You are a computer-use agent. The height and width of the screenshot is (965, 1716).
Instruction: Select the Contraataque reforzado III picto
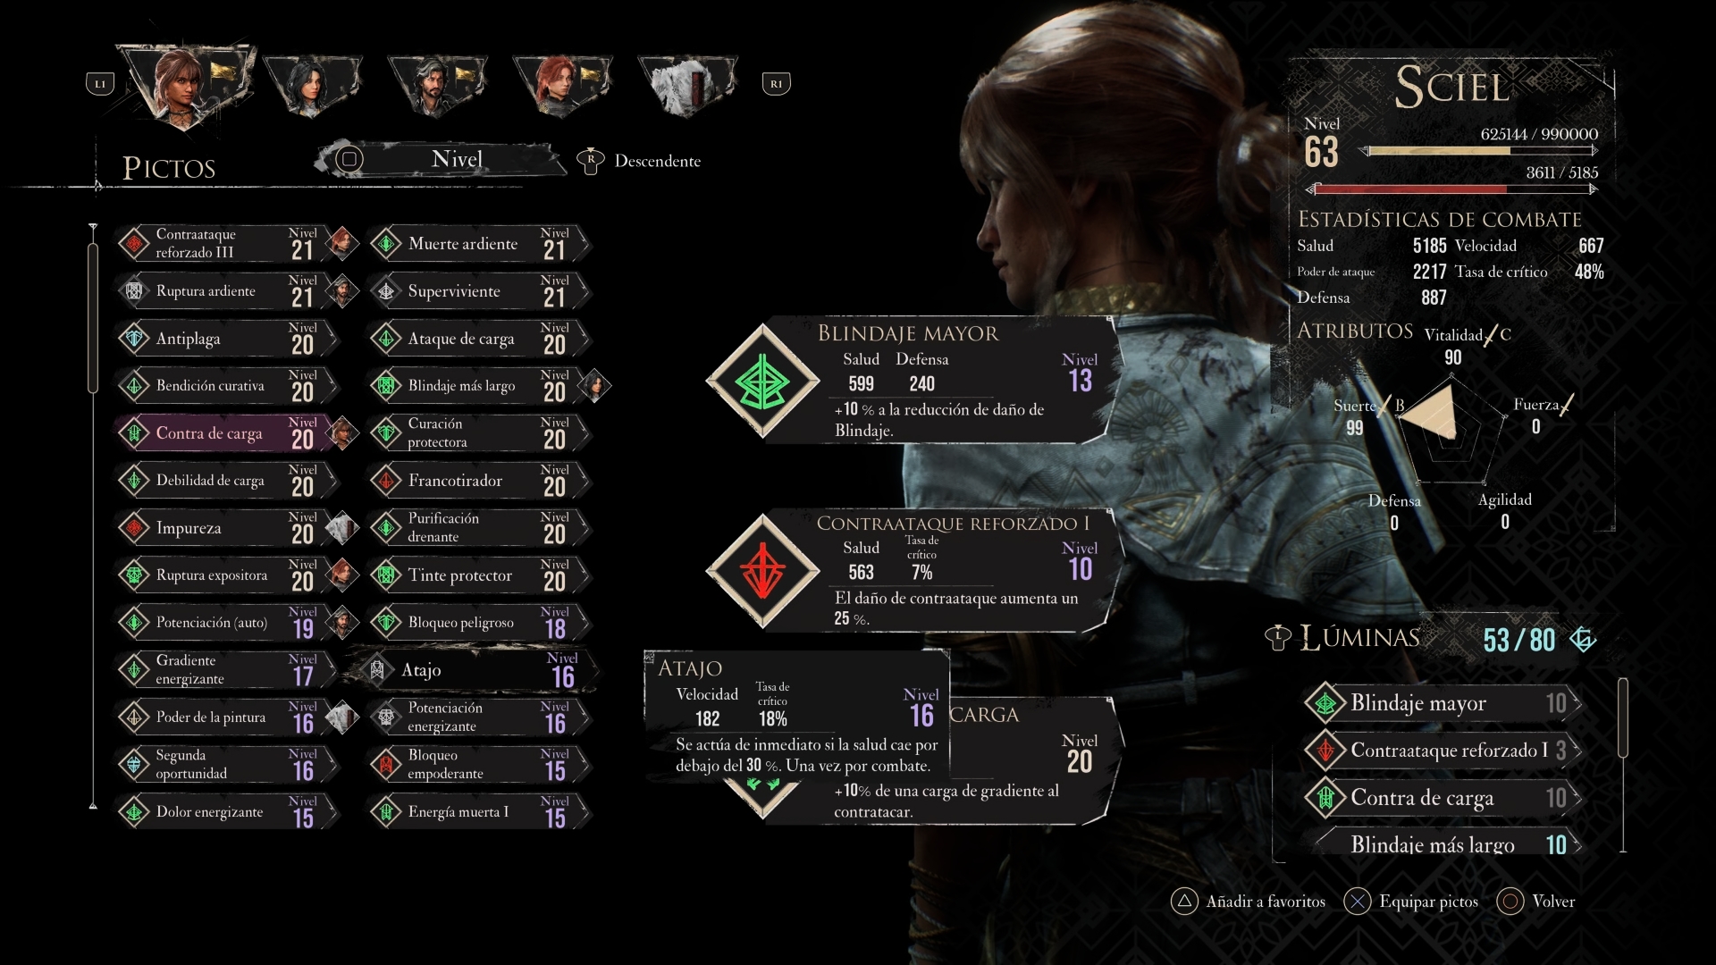[236, 243]
